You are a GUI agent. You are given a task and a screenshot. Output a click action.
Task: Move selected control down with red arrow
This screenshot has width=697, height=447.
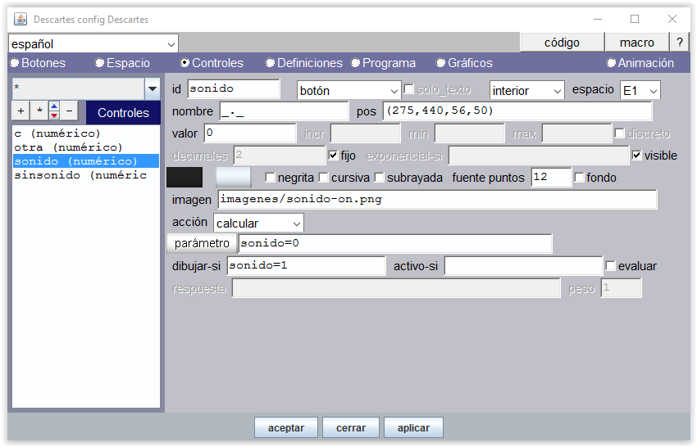click(x=54, y=115)
